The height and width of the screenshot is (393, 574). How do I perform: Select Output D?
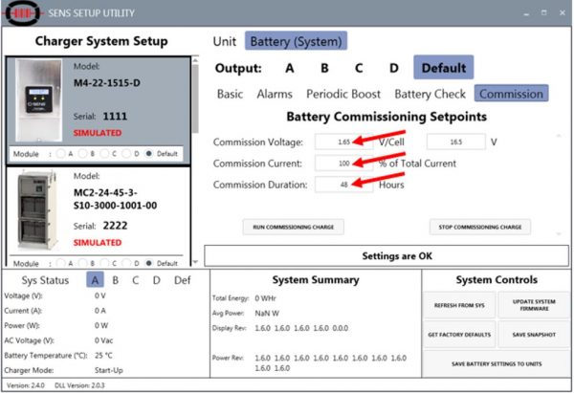(393, 68)
